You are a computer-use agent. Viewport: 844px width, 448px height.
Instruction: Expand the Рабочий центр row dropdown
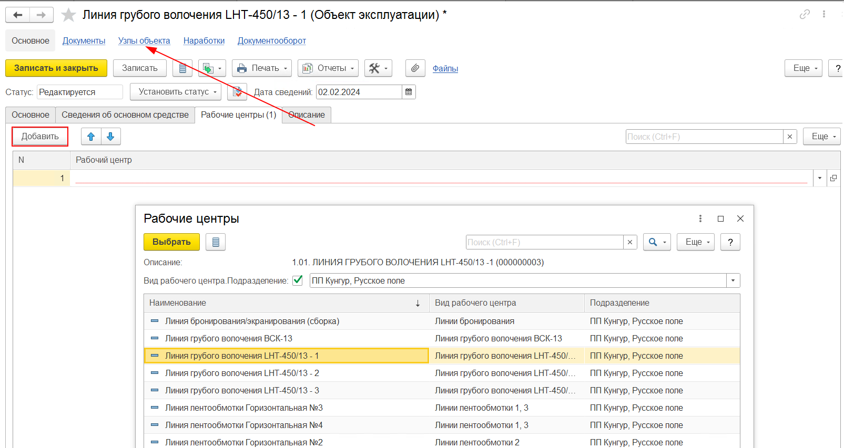(820, 178)
